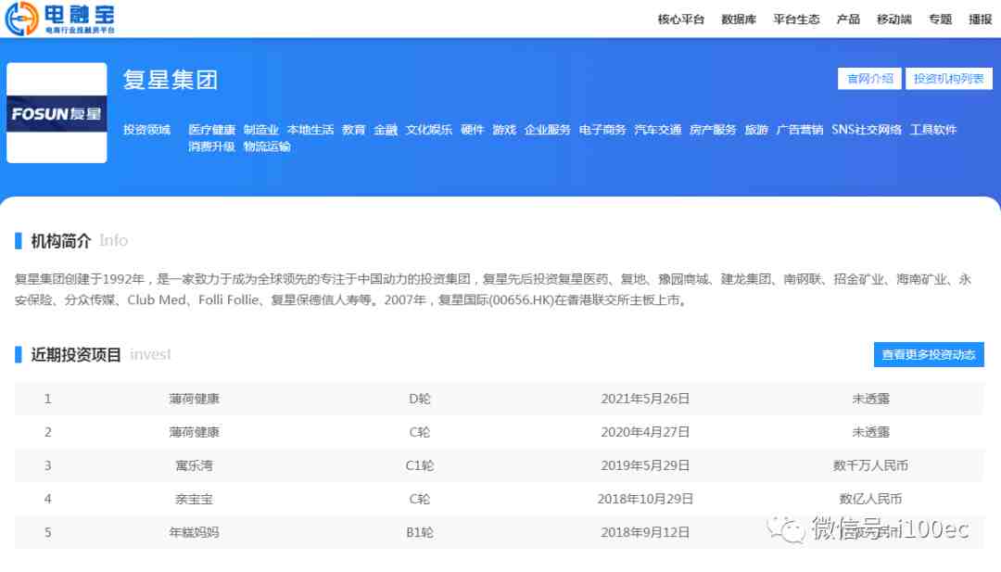
Task: Click the 数亿人民币 amount cell
Action: tap(870, 499)
